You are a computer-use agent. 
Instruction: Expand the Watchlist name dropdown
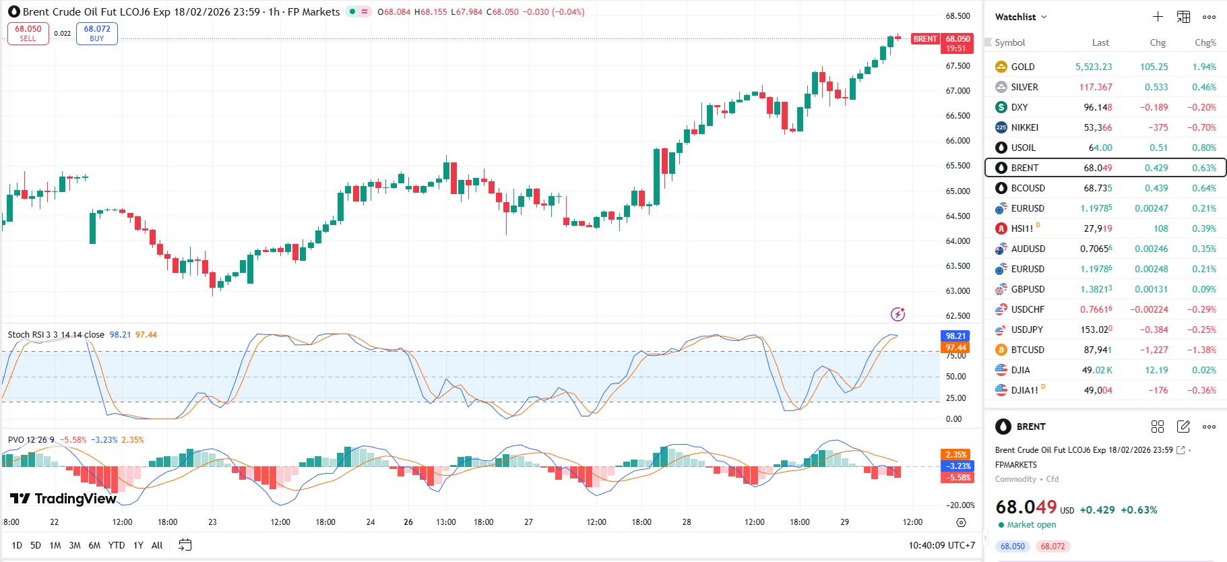coord(1021,17)
